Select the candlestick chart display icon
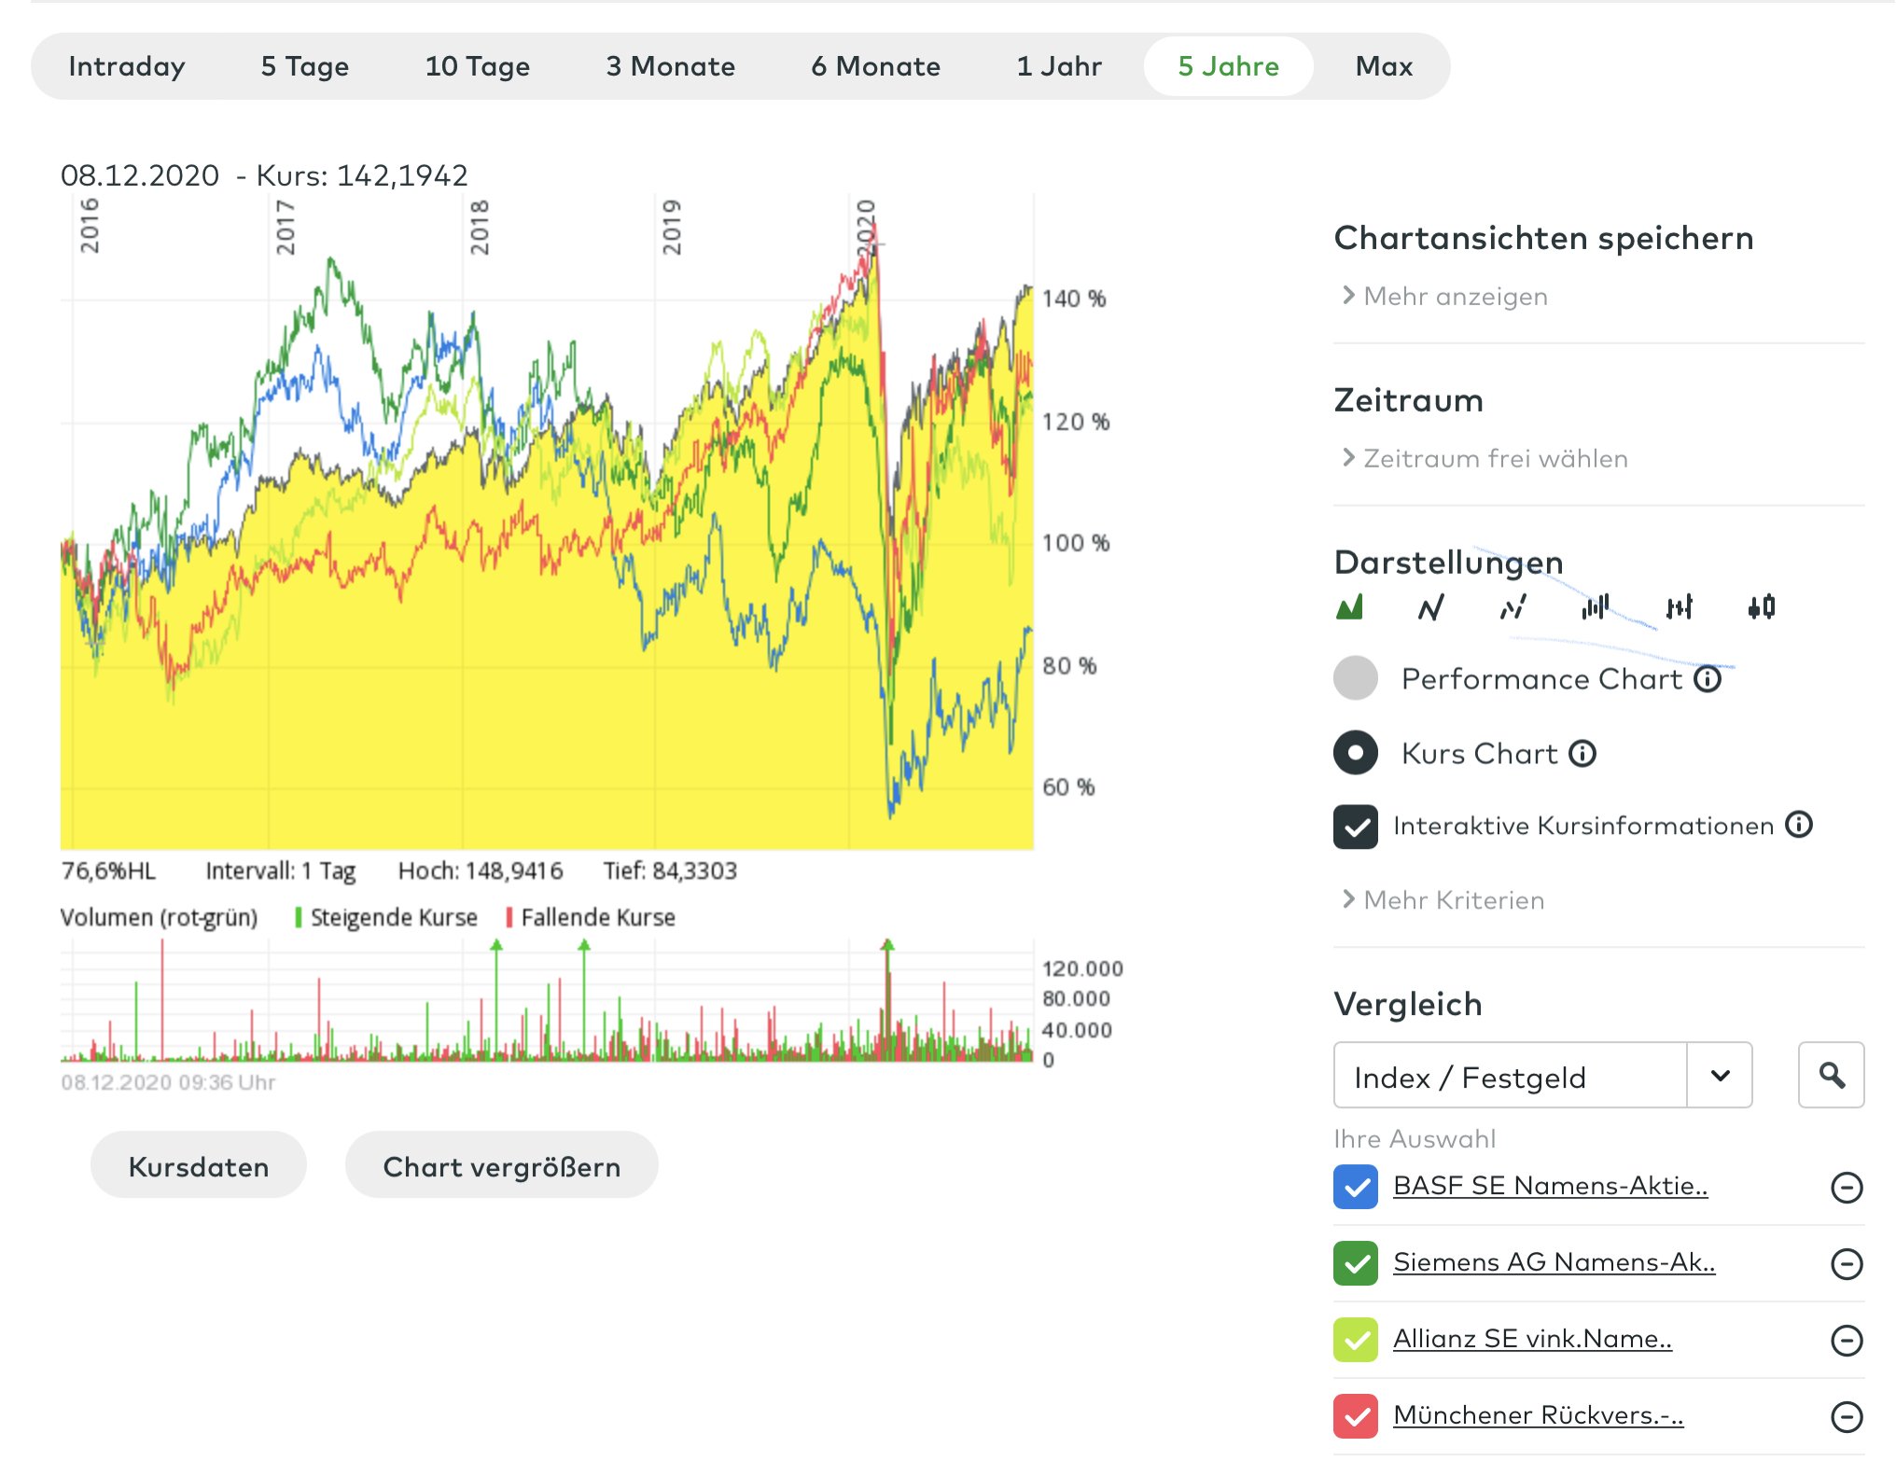The width and height of the screenshot is (1896, 1475). pyautogui.click(x=1762, y=607)
